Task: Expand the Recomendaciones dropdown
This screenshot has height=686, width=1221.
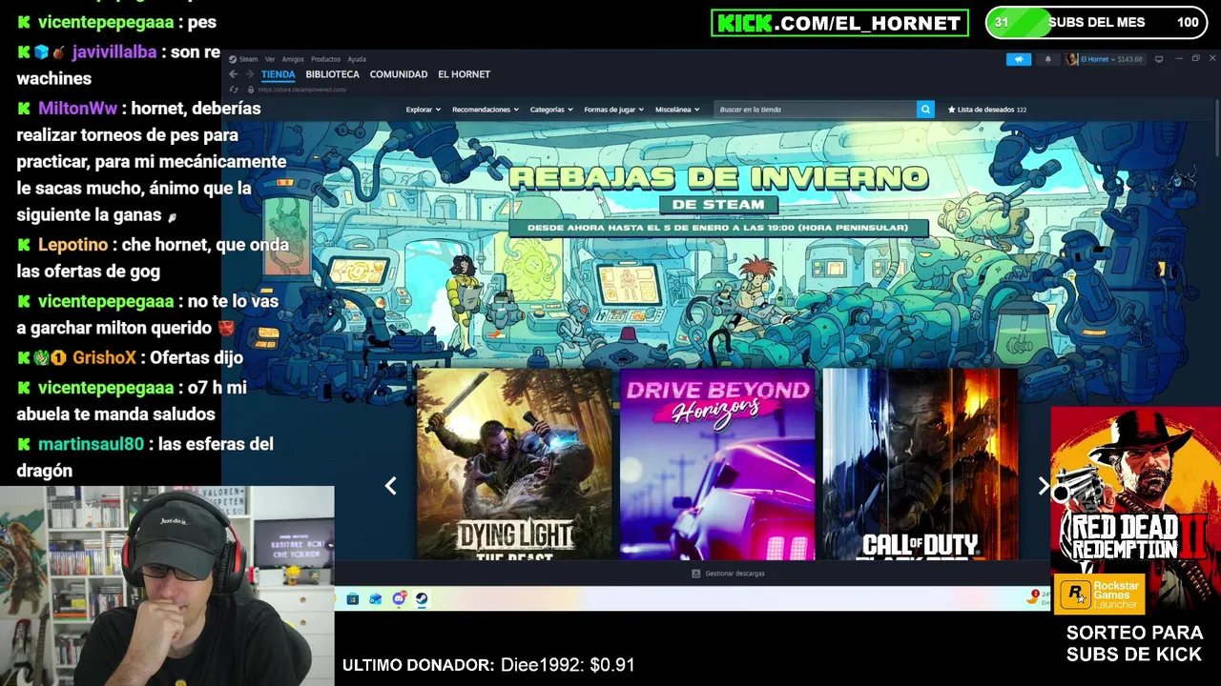Action: 486,110
